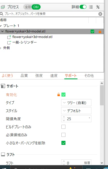Increase 閾値角度 with up arrow
This screenshot has width=108, height=169.
coord(64,117)
